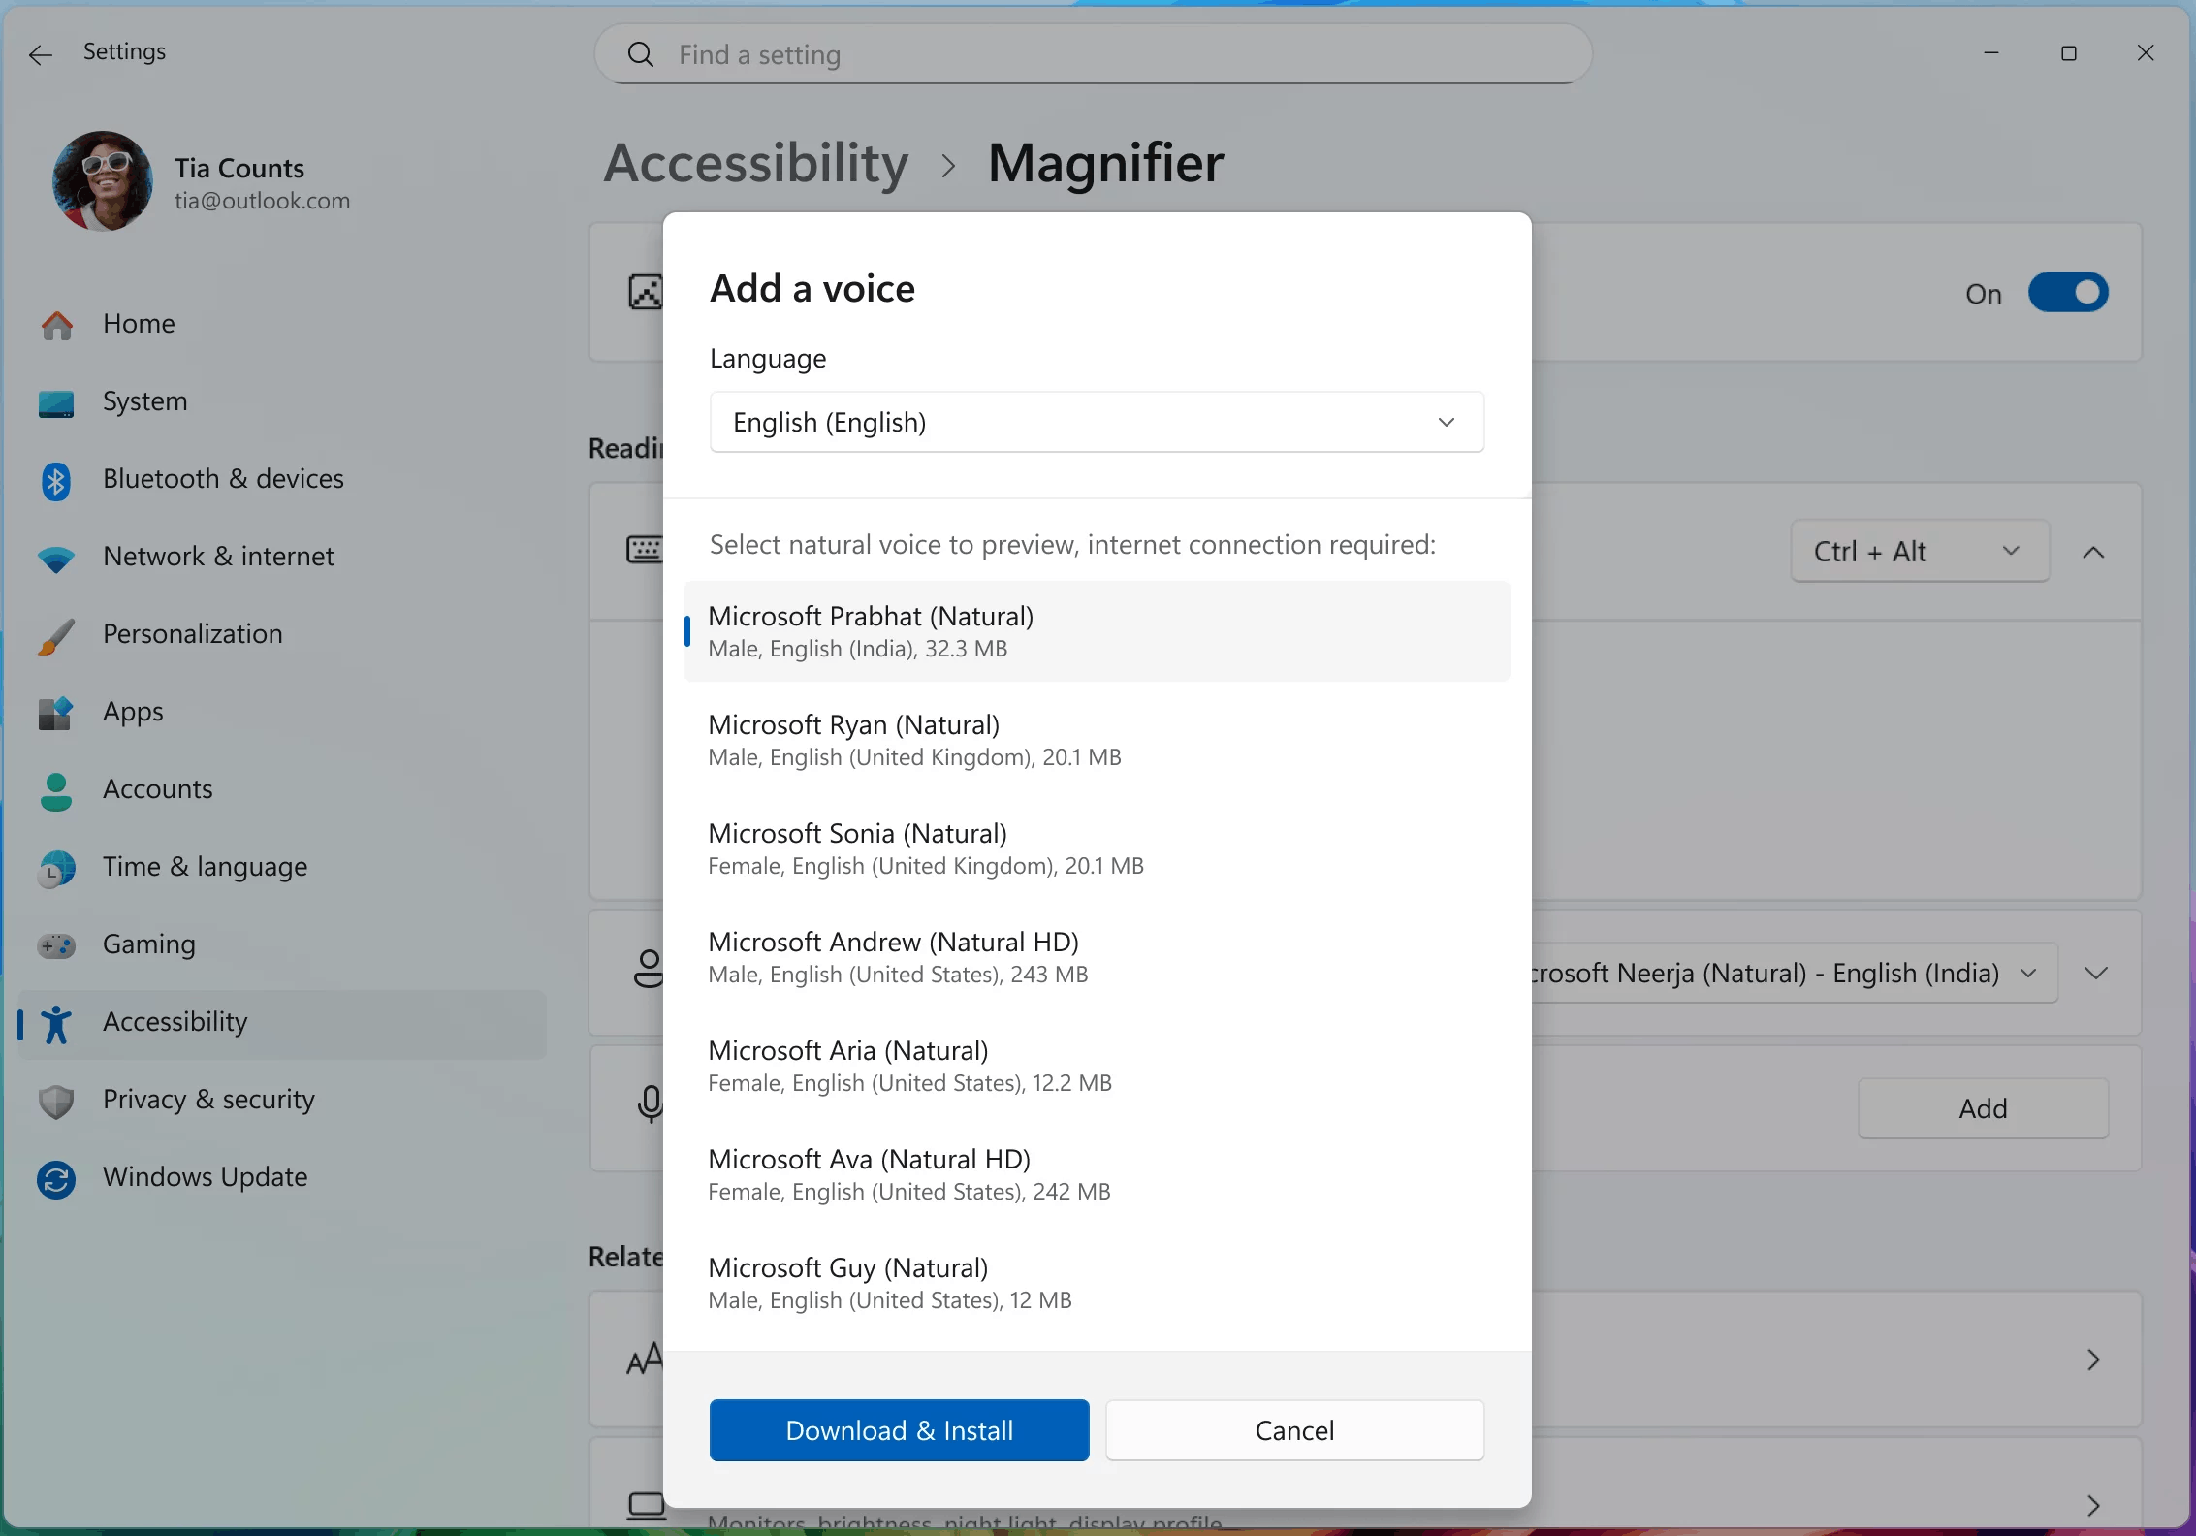
Task: Click the Network & internet Wi-Fi icon
Action: point(56,557)
